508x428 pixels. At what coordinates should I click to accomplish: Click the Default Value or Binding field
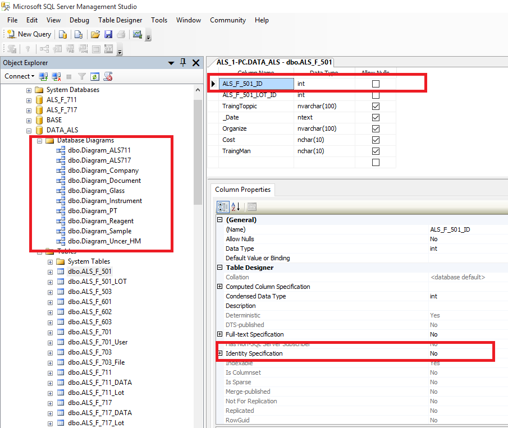[x=468, y=258]
